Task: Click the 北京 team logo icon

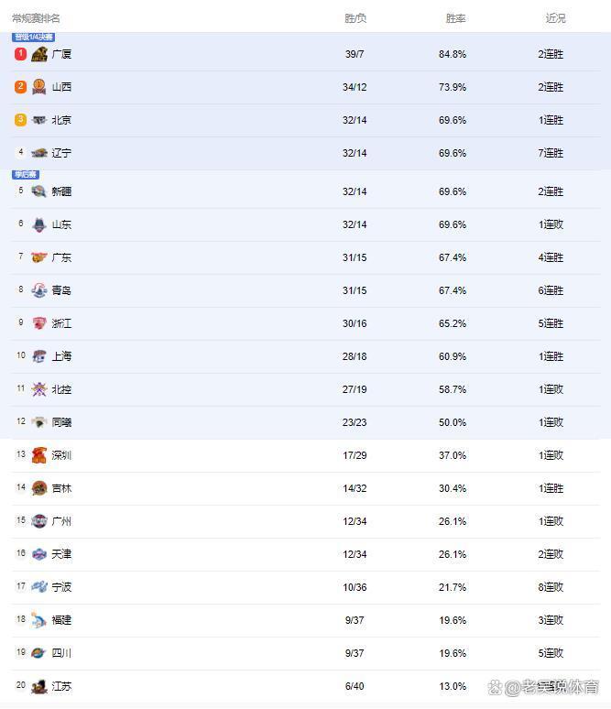Action: pos(39,120)
